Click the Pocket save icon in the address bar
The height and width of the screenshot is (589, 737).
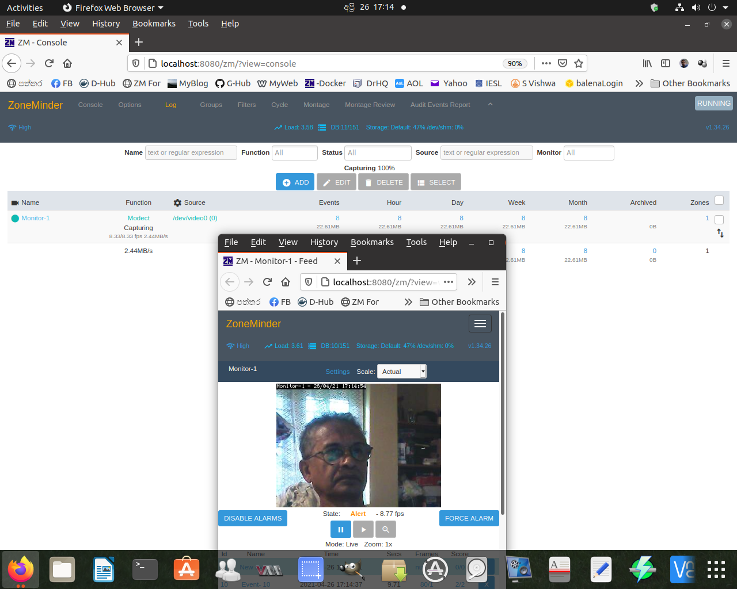[563, 63]
